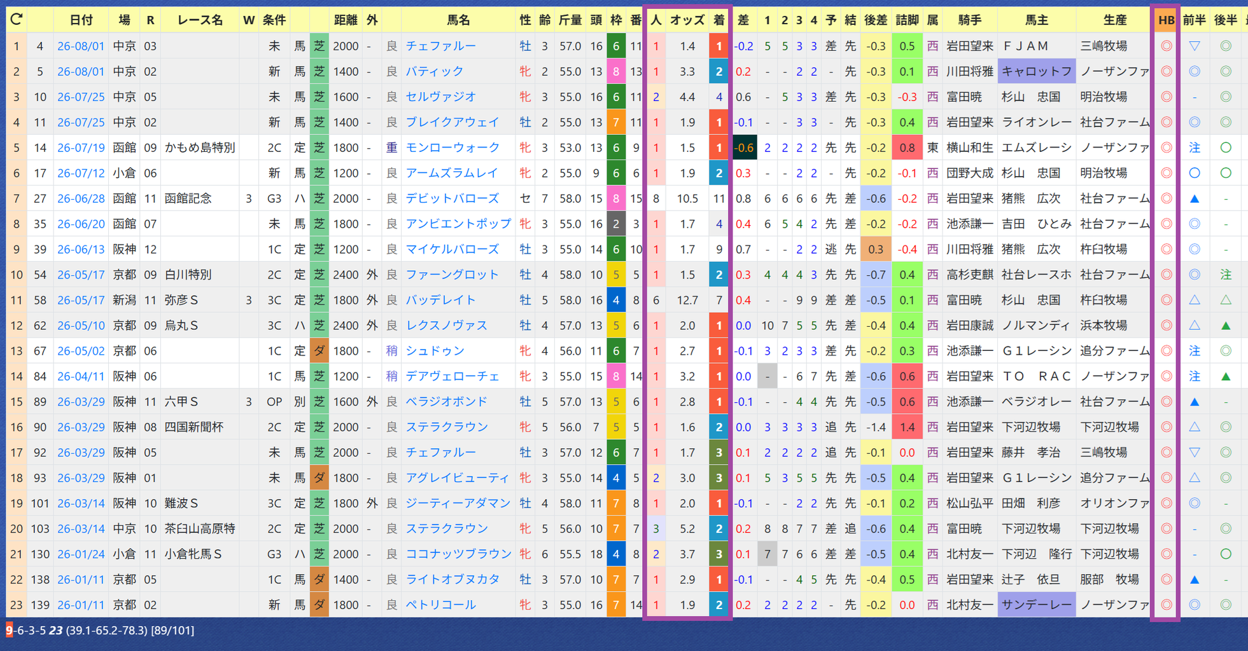Click owner サンデーレー highlighted cell

1037,605
